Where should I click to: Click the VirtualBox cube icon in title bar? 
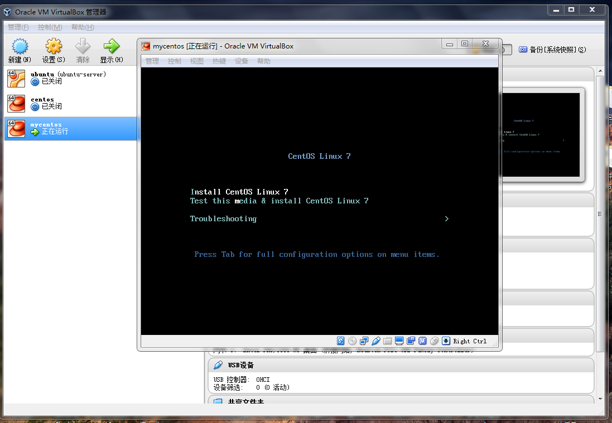click(x=7, y=12)
